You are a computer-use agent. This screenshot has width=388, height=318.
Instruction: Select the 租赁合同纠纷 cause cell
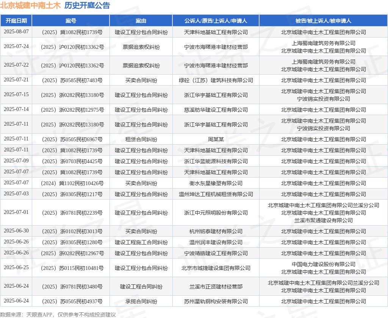tap(141, 139)
